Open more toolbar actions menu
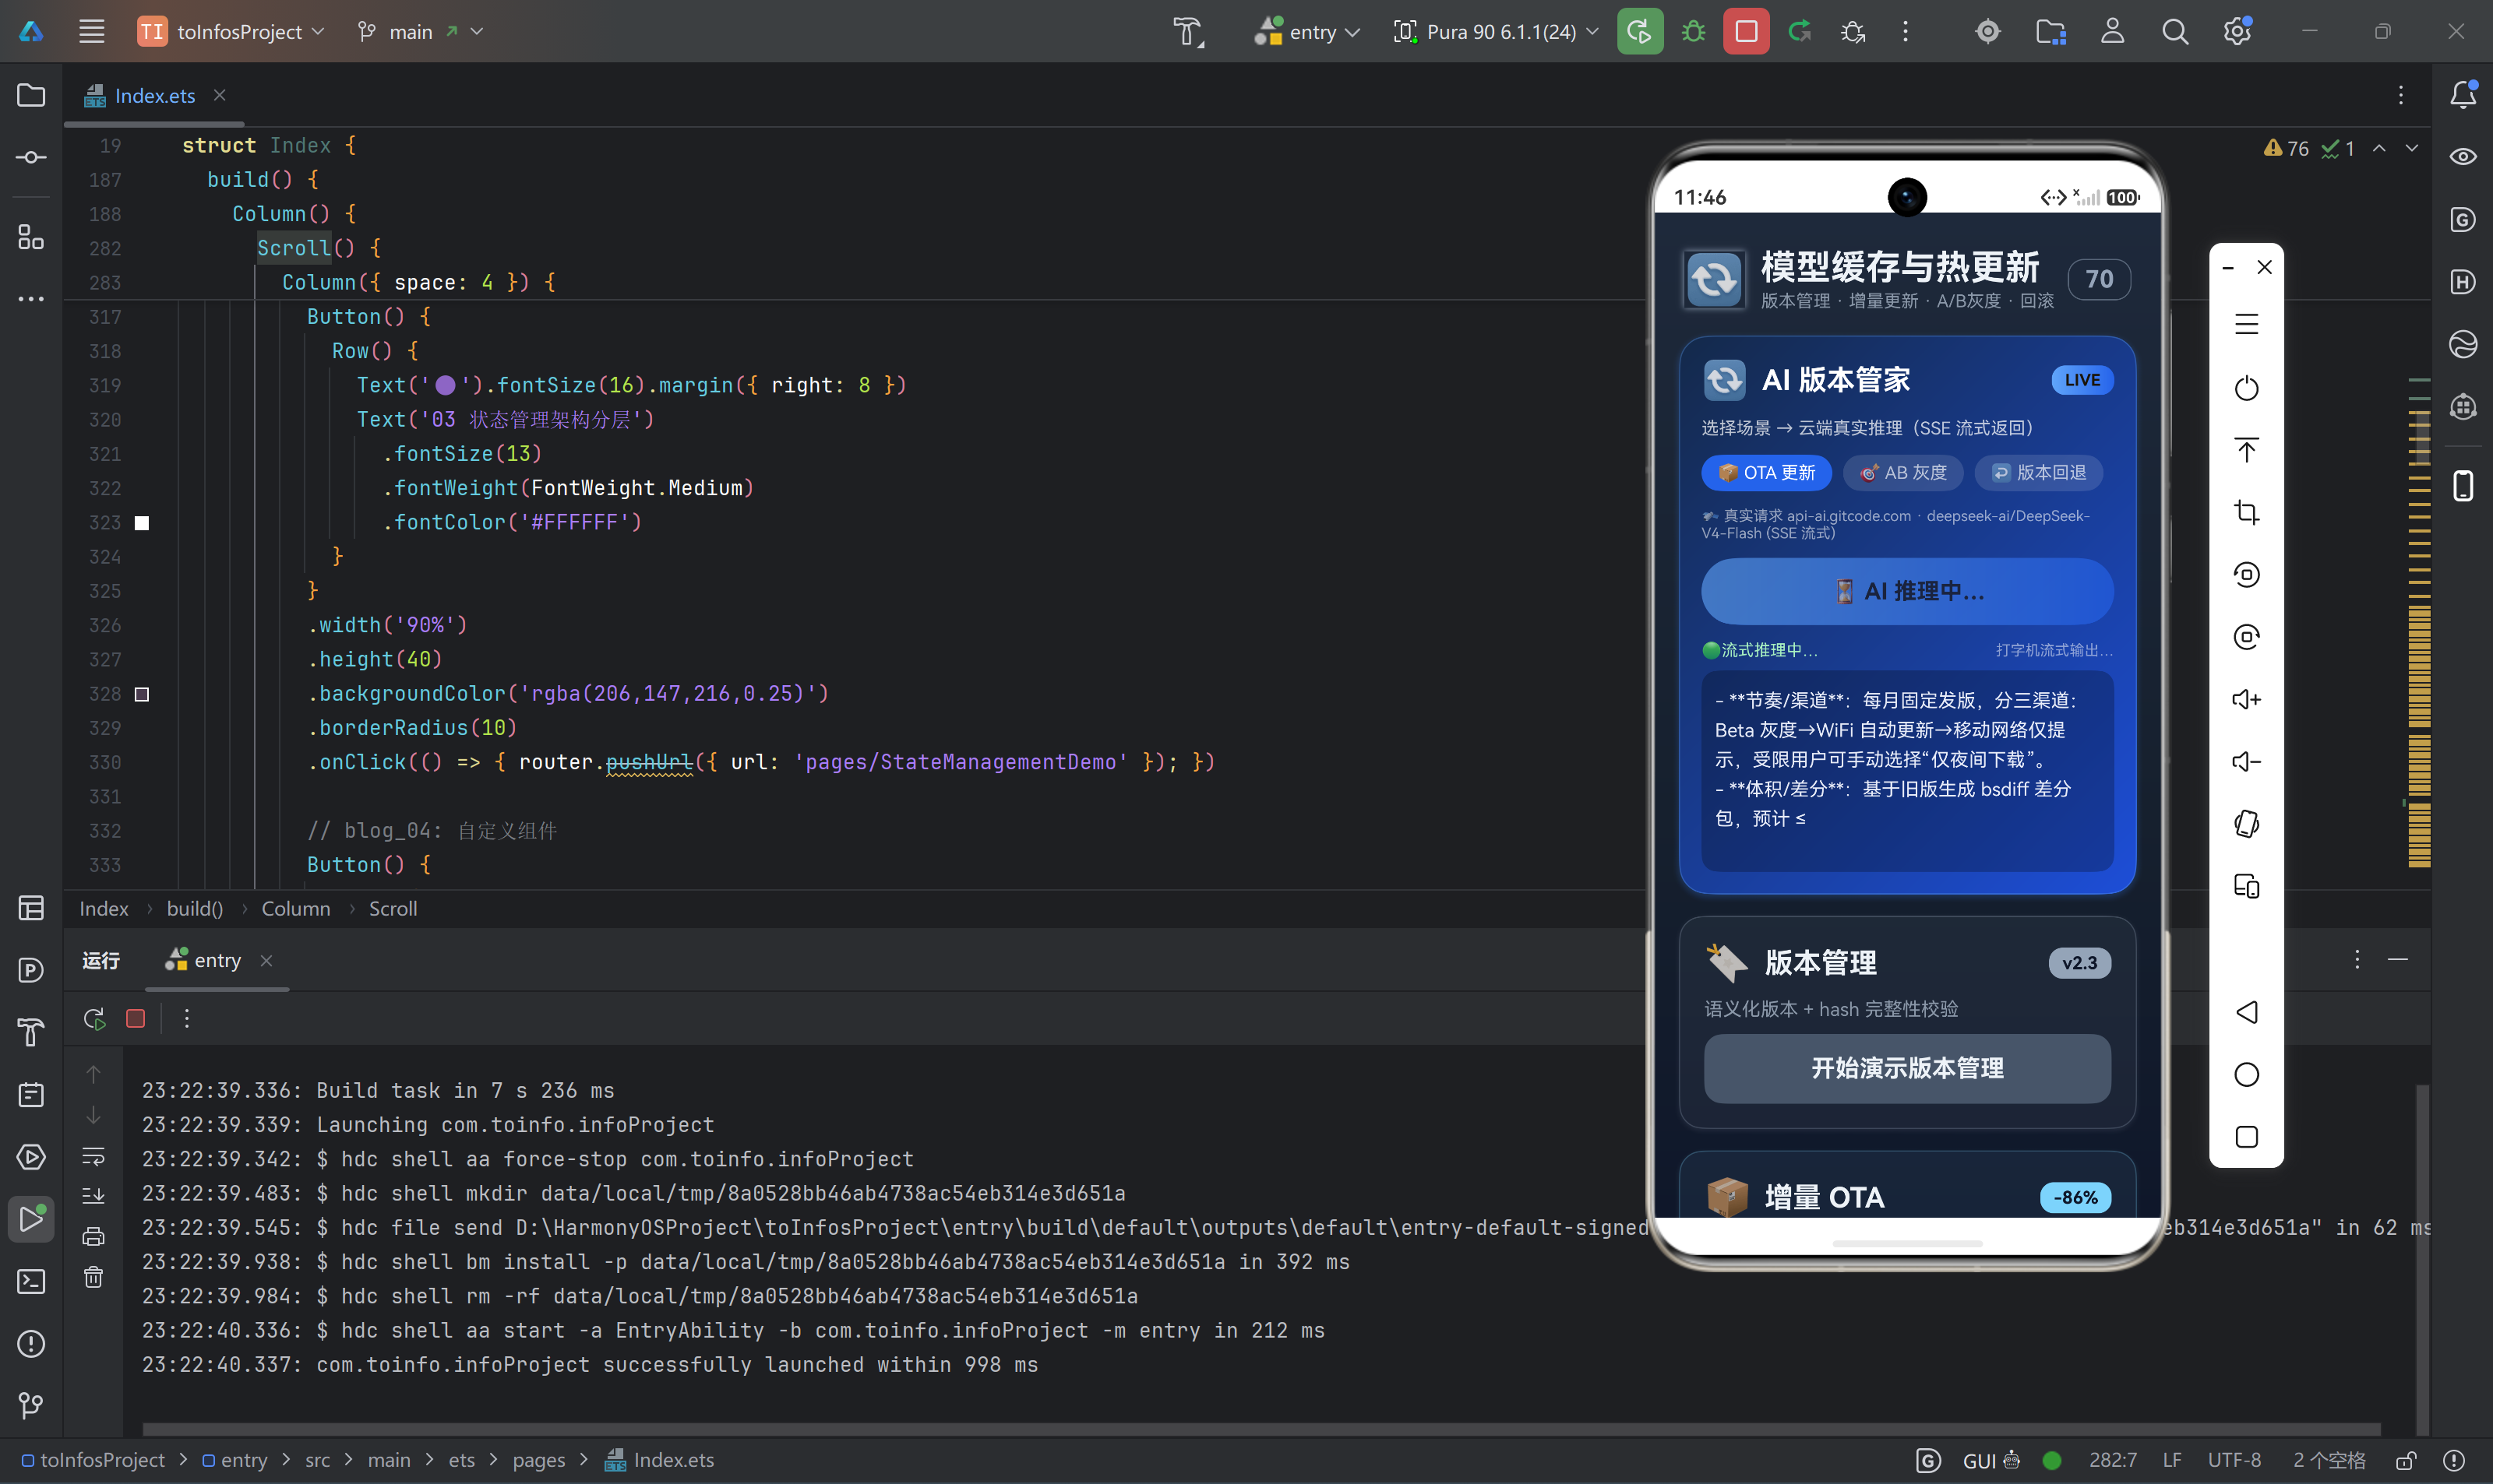Image resolution: width=2493 pixels, height=1484 pixels. coord(1905,31)
